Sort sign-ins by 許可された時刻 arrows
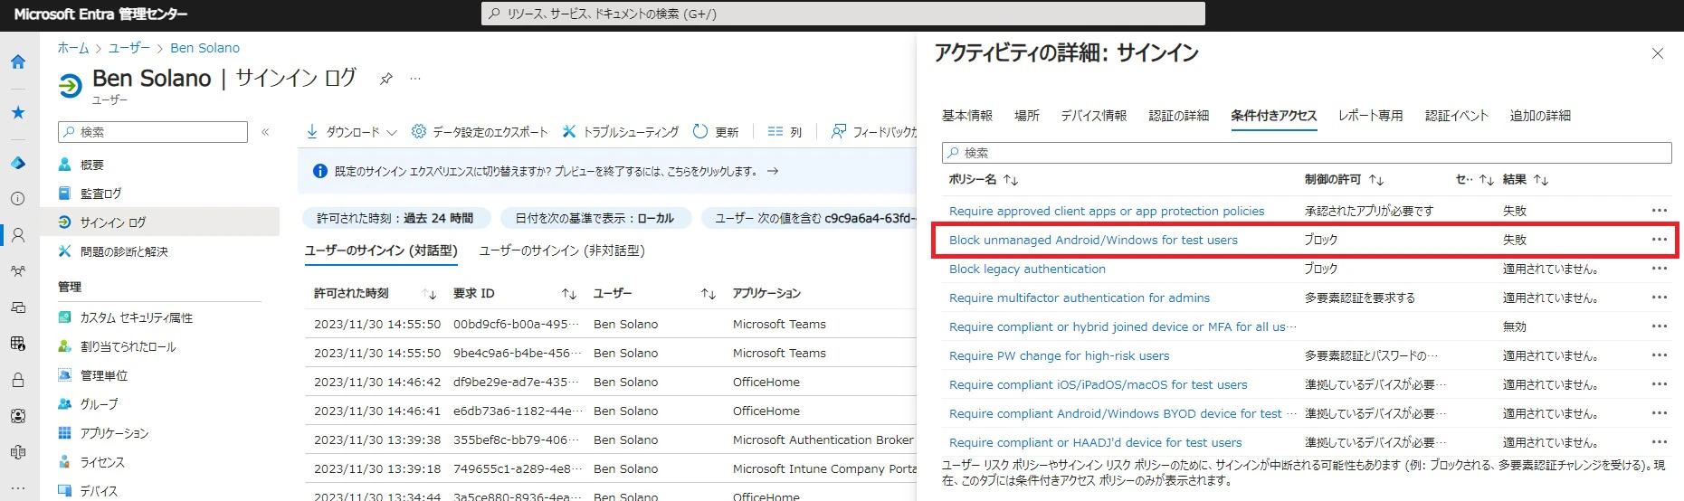The height and width of the screenshot is (501, 1684). pyautogui.click(x=430, y=294)
